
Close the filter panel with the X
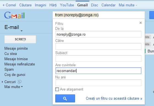tap(141, 23)
